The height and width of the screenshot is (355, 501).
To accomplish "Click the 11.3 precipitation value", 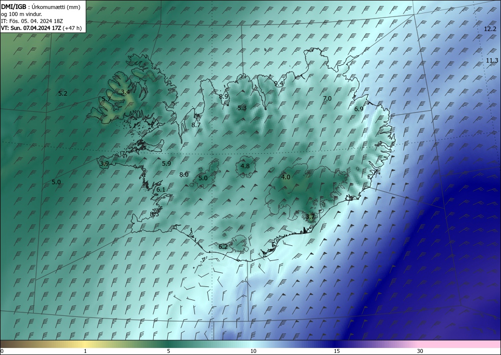I will tap(492, 61).
